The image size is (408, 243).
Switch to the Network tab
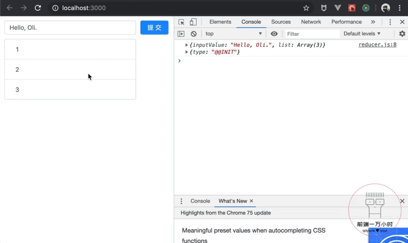311,22
